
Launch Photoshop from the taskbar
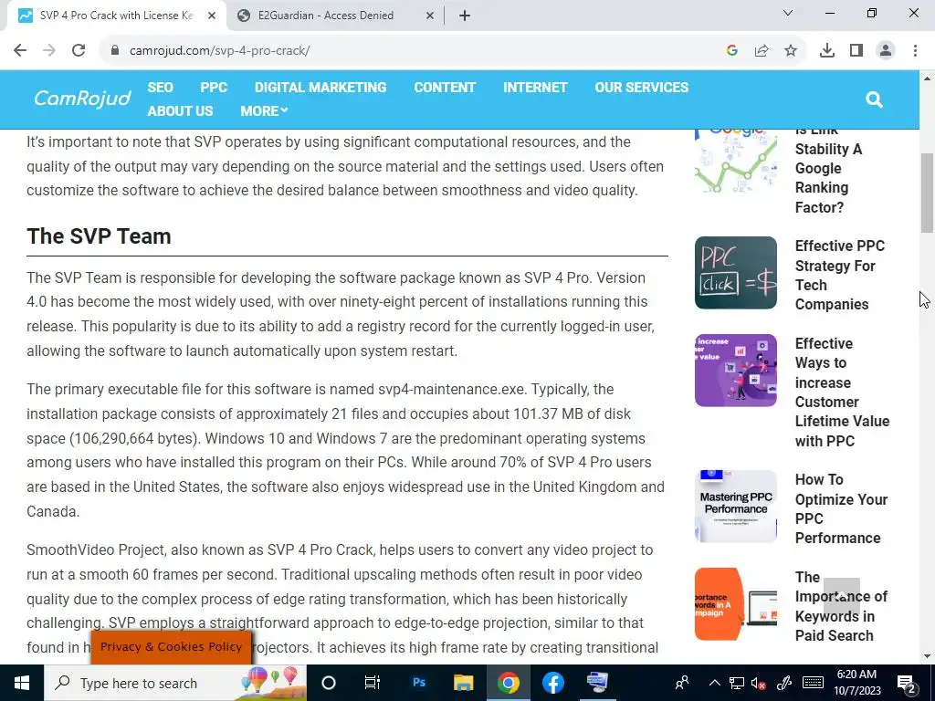point(419,683)
